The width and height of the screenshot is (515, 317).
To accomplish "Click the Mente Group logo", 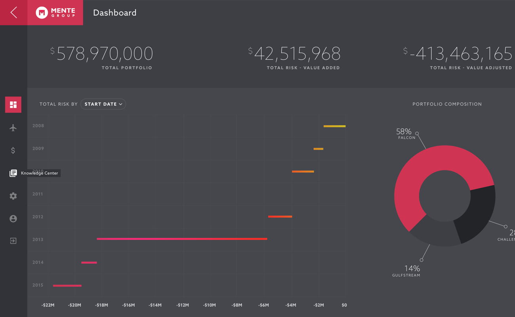I will coord(55,13).
